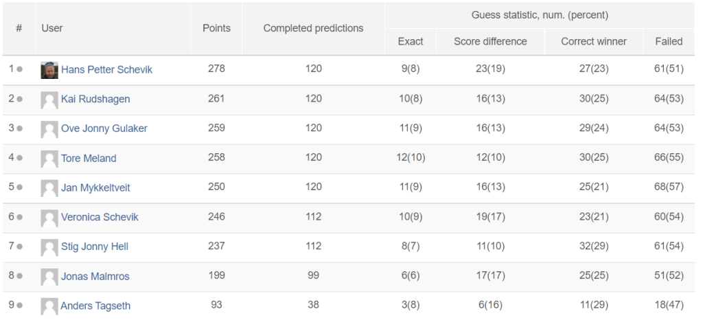
Task: Click the Exact guess column header
Action: click(x=411, y=41)
